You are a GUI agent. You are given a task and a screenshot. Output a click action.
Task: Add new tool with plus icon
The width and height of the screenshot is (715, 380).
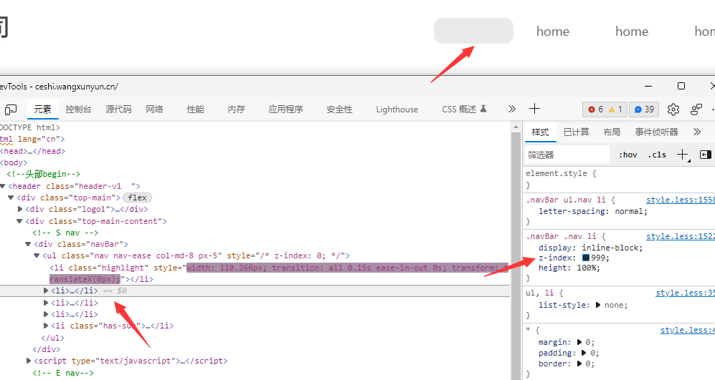pos(534,109)
